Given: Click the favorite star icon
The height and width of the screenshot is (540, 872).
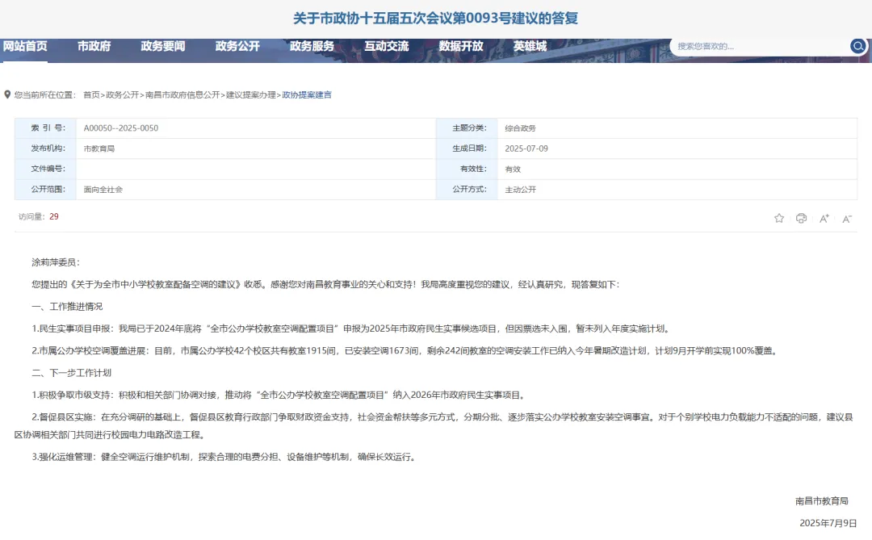Looking at the screenshot, I should point(779,219).
